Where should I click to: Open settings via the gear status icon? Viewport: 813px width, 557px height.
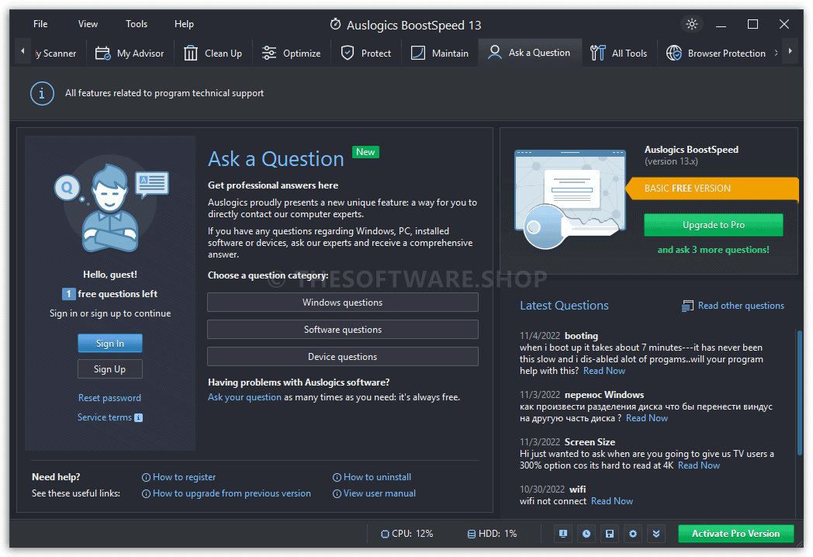click(633, 534)
